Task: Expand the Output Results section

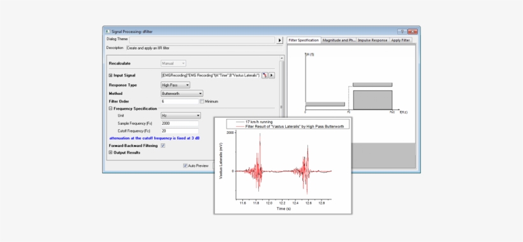Action: tap(111, 152)
